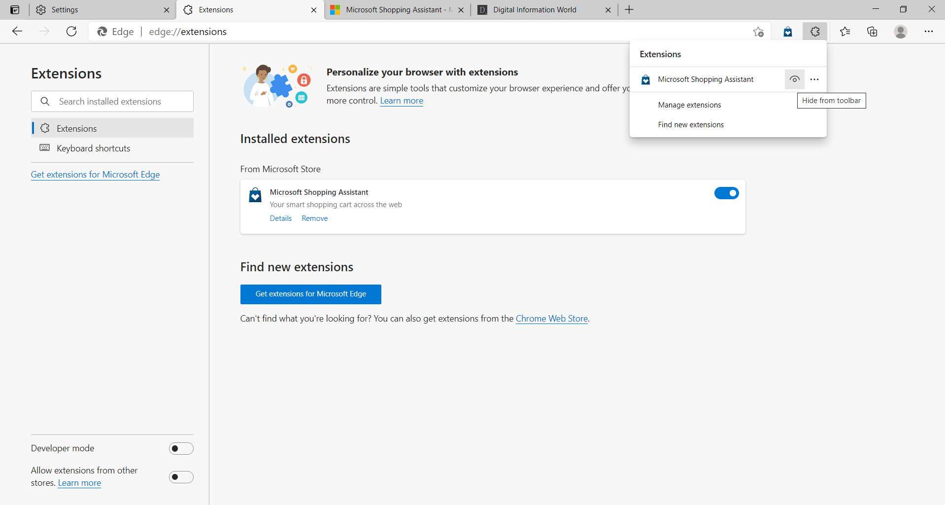
Task: Open the Extensions puzzle icon in toolbar
Action: (815, 31)
